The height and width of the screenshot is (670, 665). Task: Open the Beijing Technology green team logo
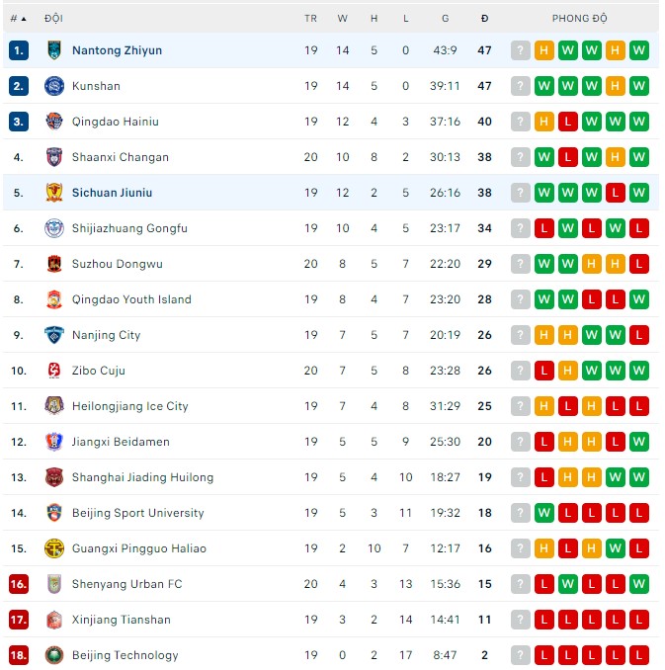click(54, 655)
